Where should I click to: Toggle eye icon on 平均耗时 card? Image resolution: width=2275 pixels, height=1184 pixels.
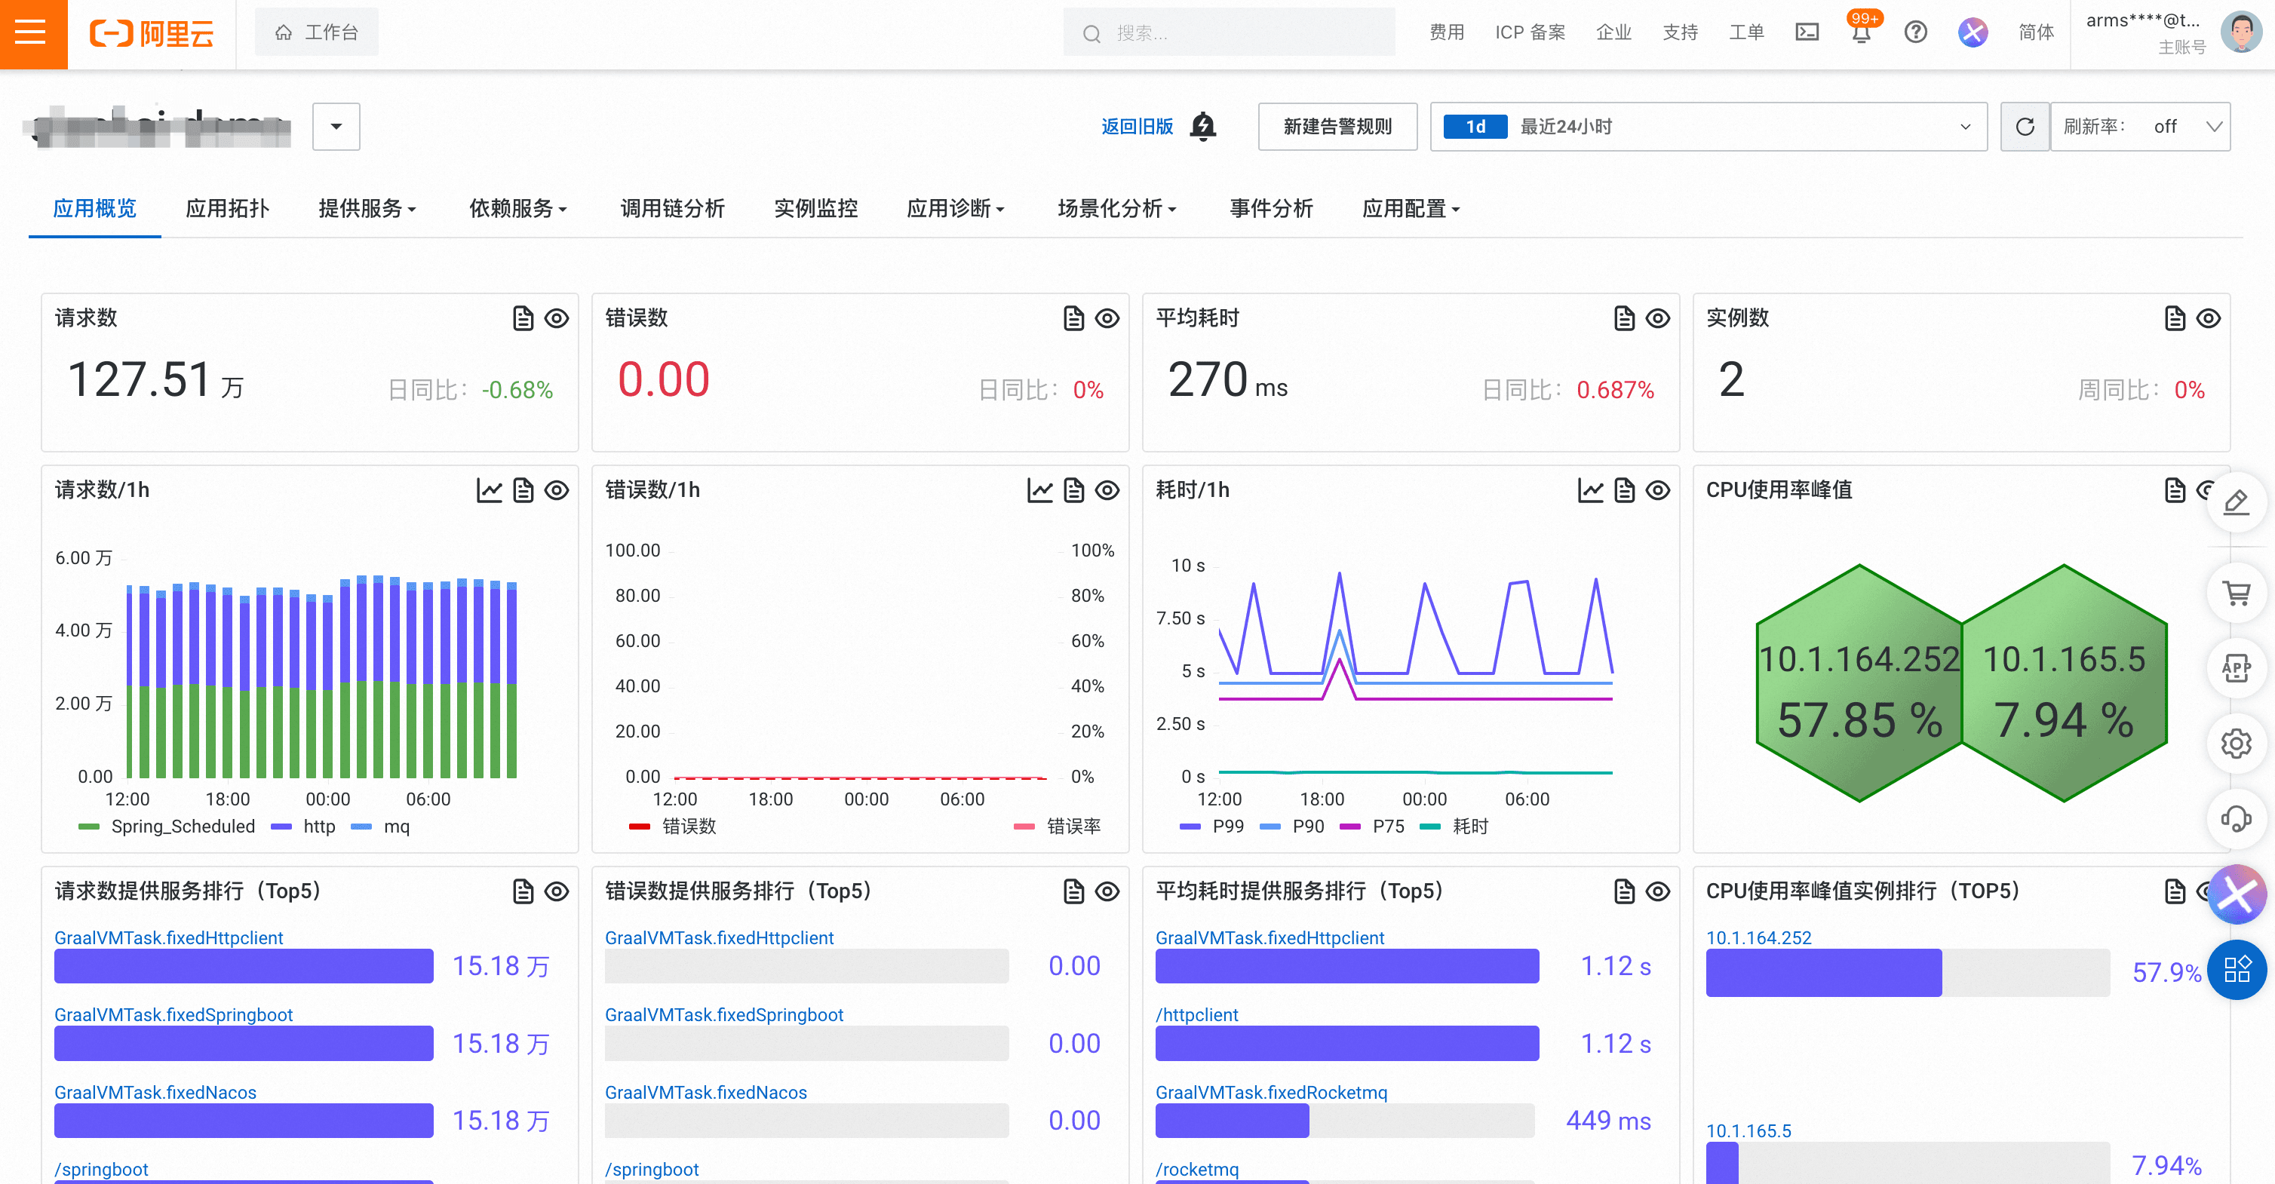click(x=1658, y=317)
